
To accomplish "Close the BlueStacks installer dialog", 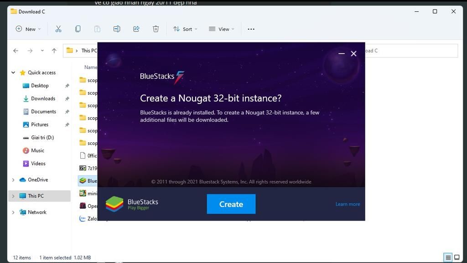I will click(x=353, y=53).
